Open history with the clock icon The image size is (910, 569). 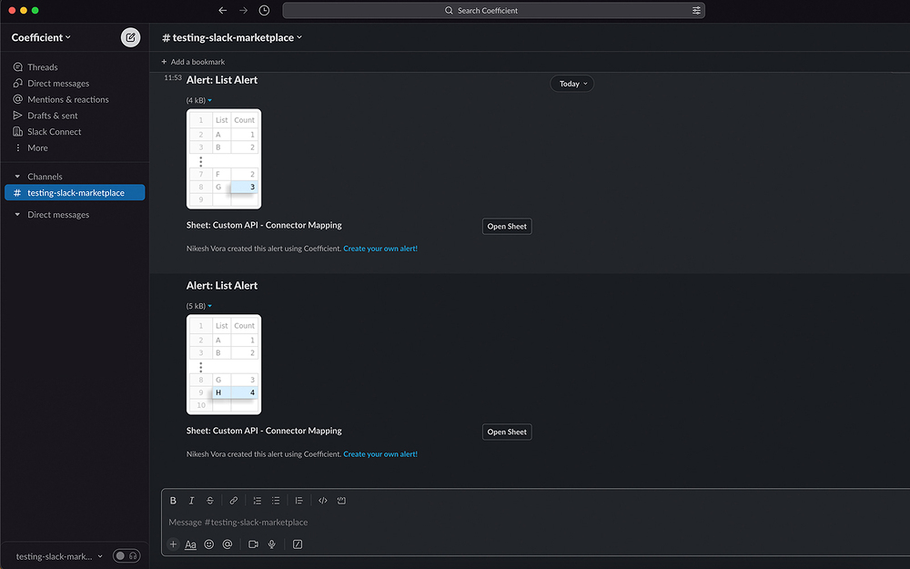point(264,10)
